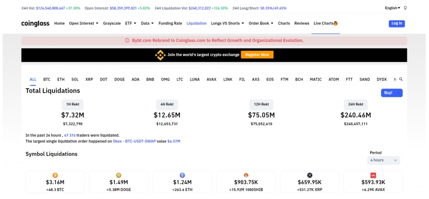Screen dimensions: 429x199
Task: Open the Liquidation page
Action: coord(196,23)
